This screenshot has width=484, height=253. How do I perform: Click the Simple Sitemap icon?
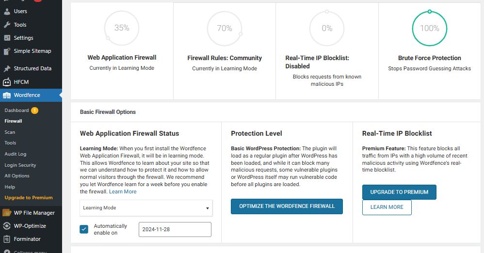tap(7, 51)
